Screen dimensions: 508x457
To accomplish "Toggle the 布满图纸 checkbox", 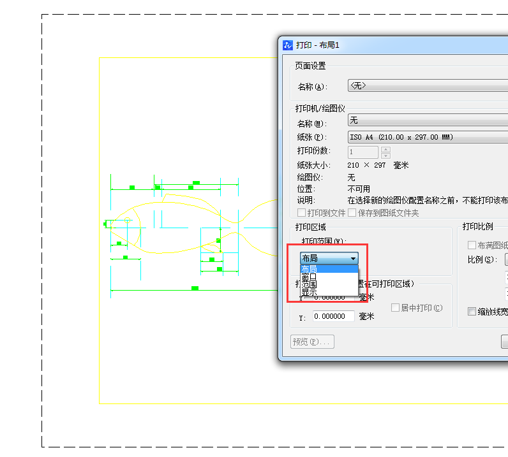I will tap(472, 245).
